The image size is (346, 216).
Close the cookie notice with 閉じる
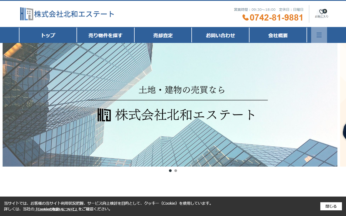[x=331, y=206]
